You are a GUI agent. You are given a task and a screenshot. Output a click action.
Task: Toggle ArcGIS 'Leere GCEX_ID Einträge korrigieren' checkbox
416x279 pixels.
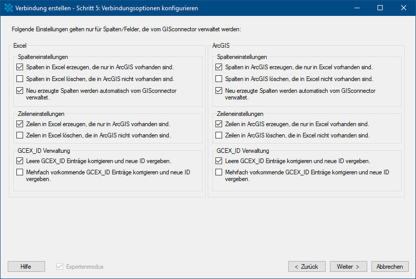point(219,161)
